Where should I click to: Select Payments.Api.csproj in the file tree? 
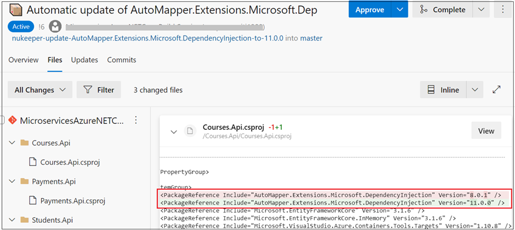point(73,200)
